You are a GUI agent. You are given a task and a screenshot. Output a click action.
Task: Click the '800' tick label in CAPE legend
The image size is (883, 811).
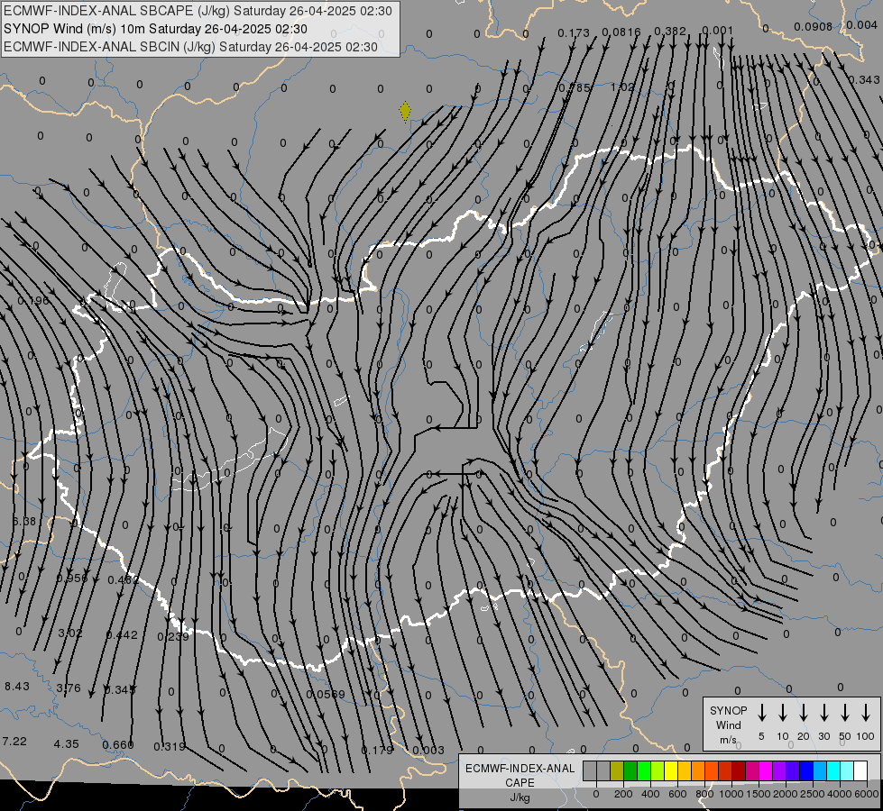(x=704, y=794)
